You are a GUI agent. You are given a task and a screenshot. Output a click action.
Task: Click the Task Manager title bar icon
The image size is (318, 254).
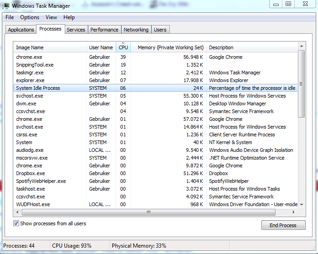pos(6,5)
